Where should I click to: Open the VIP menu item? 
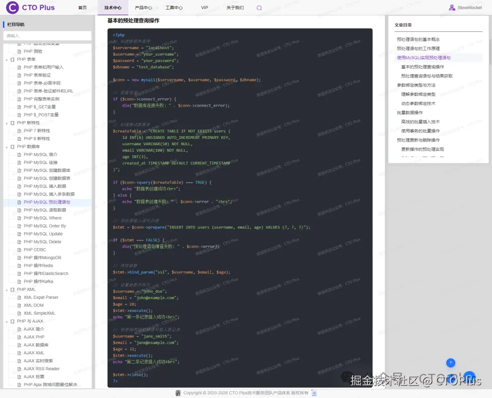point(205,8)
